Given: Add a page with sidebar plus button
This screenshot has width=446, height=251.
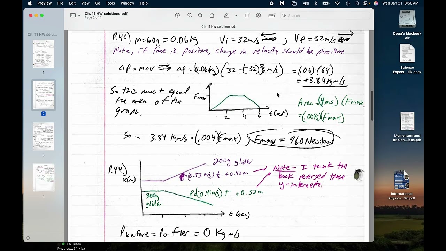Looking at the screenshot, I should 28,238.
